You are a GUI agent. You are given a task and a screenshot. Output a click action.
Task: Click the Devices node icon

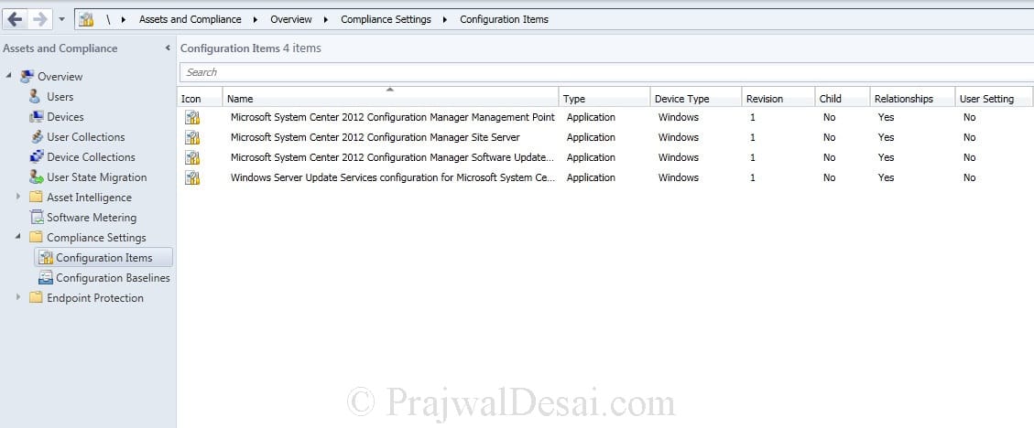37,116
